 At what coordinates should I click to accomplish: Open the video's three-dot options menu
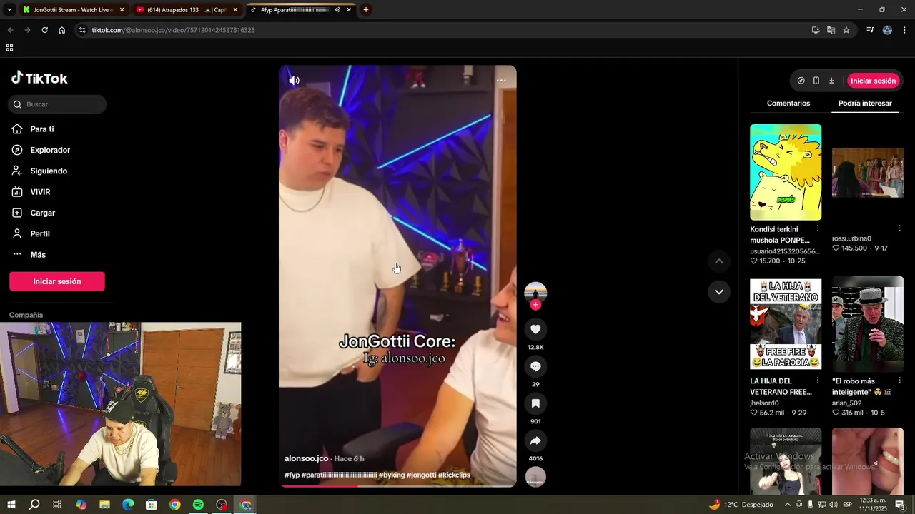click(x=501, y=81)
